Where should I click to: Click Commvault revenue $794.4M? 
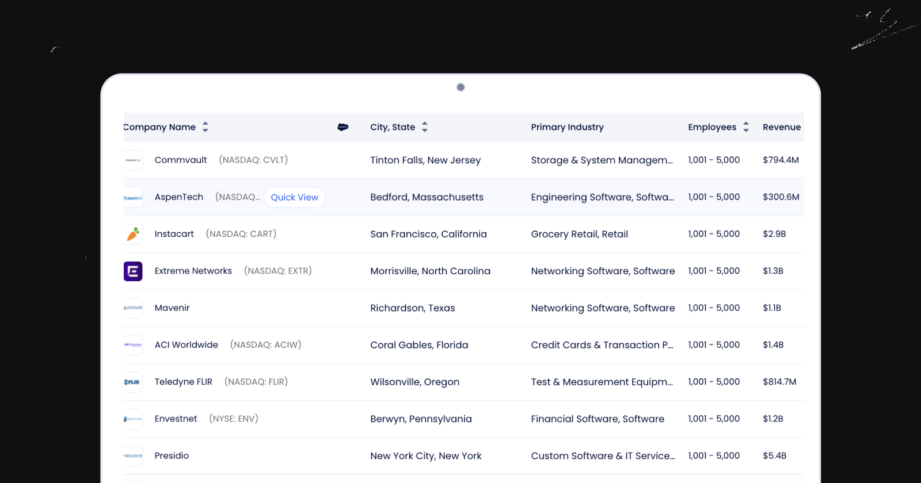(781, 160)
